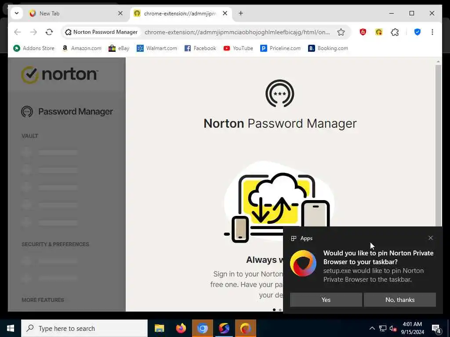Open the tab search dropdown arrow
The height and width of the screenshot is (337, 450).
[17, 13]
